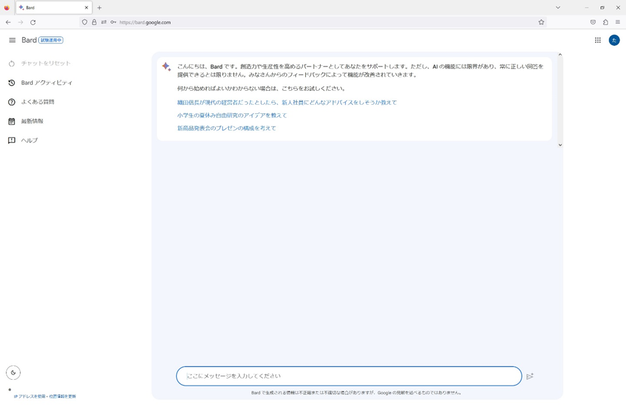
Task: Click the Firefox icon in the tab bar
Action: pyautogui.click(x=7, y=8)
